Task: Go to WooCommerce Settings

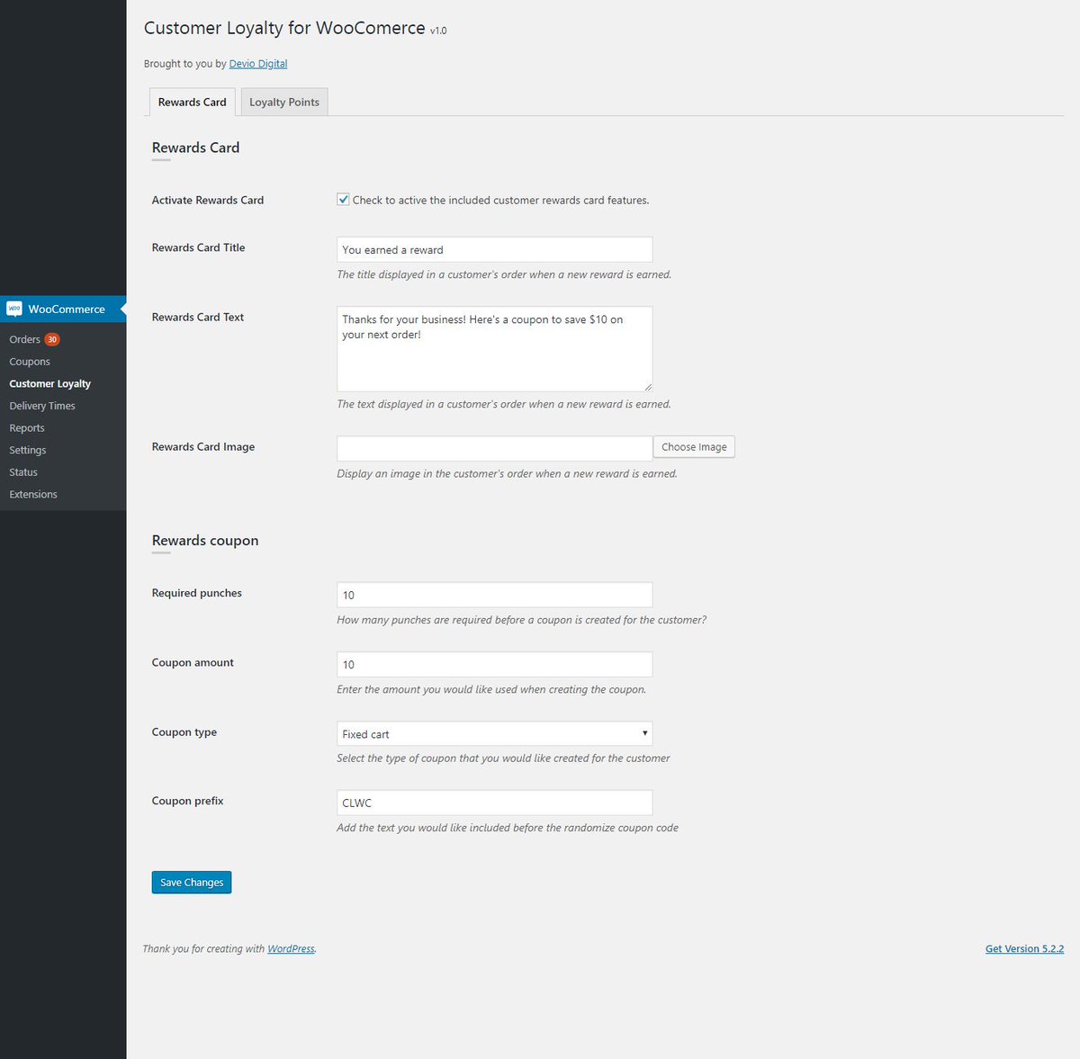Action: [28, 450]
